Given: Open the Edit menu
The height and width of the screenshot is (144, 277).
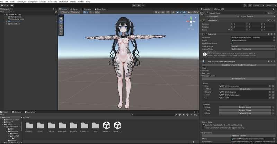Looking at the screenshot, I should point(6,2).
